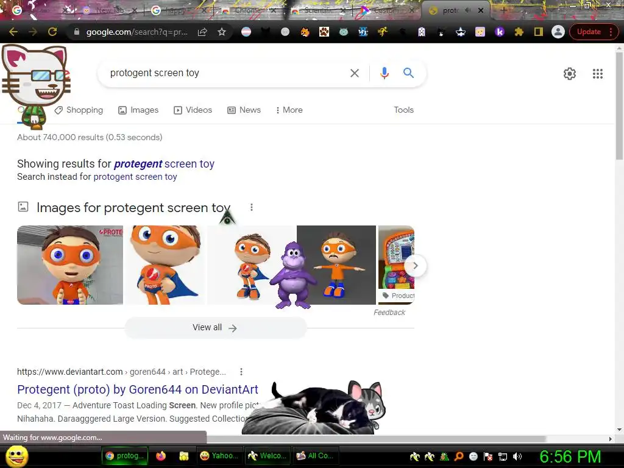Click the teal cat face extension icon
Image resolution: width=624 pixels, height=468 pixels.
point(344,32)
